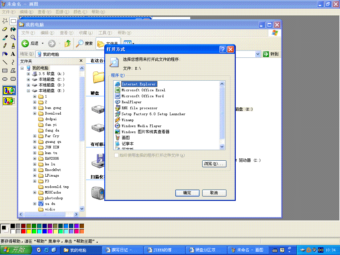Select the free-form select tool in Paint
This screenshot has height=255, width=340.
5,21
